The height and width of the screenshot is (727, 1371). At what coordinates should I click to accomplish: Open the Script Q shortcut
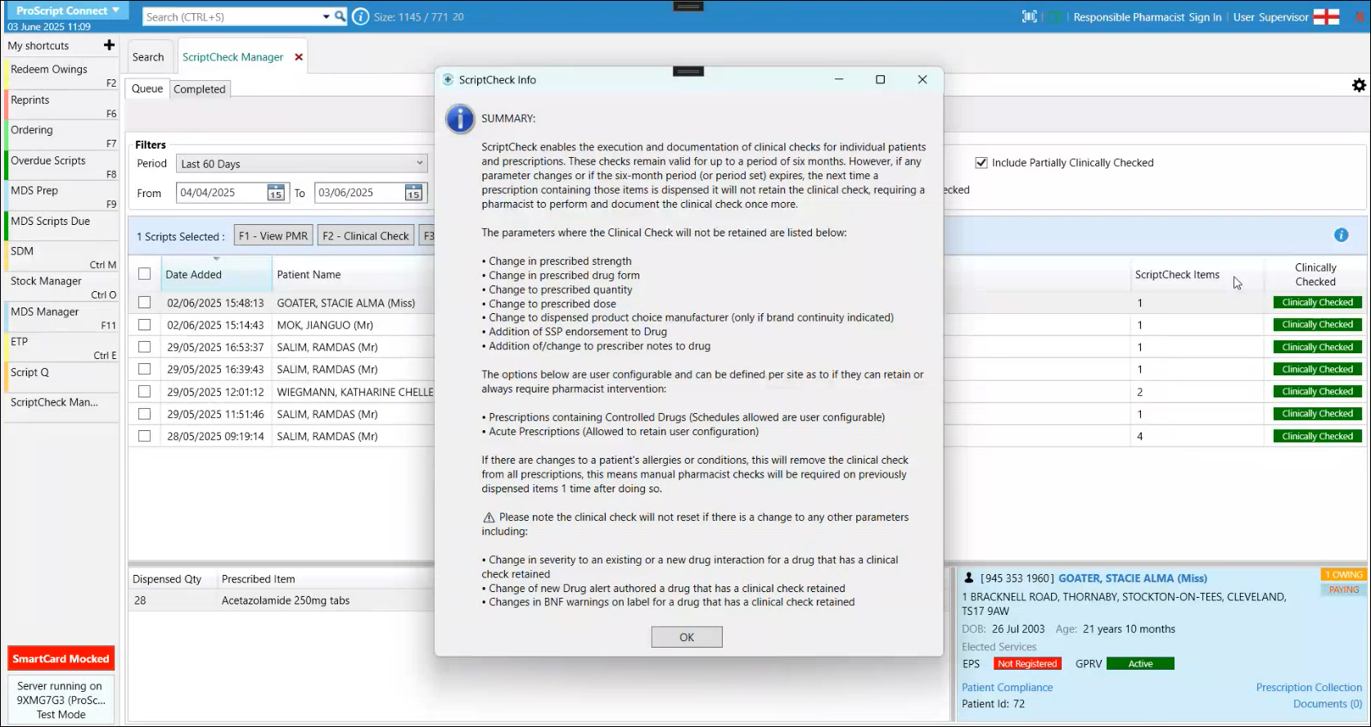coord(62,377)
